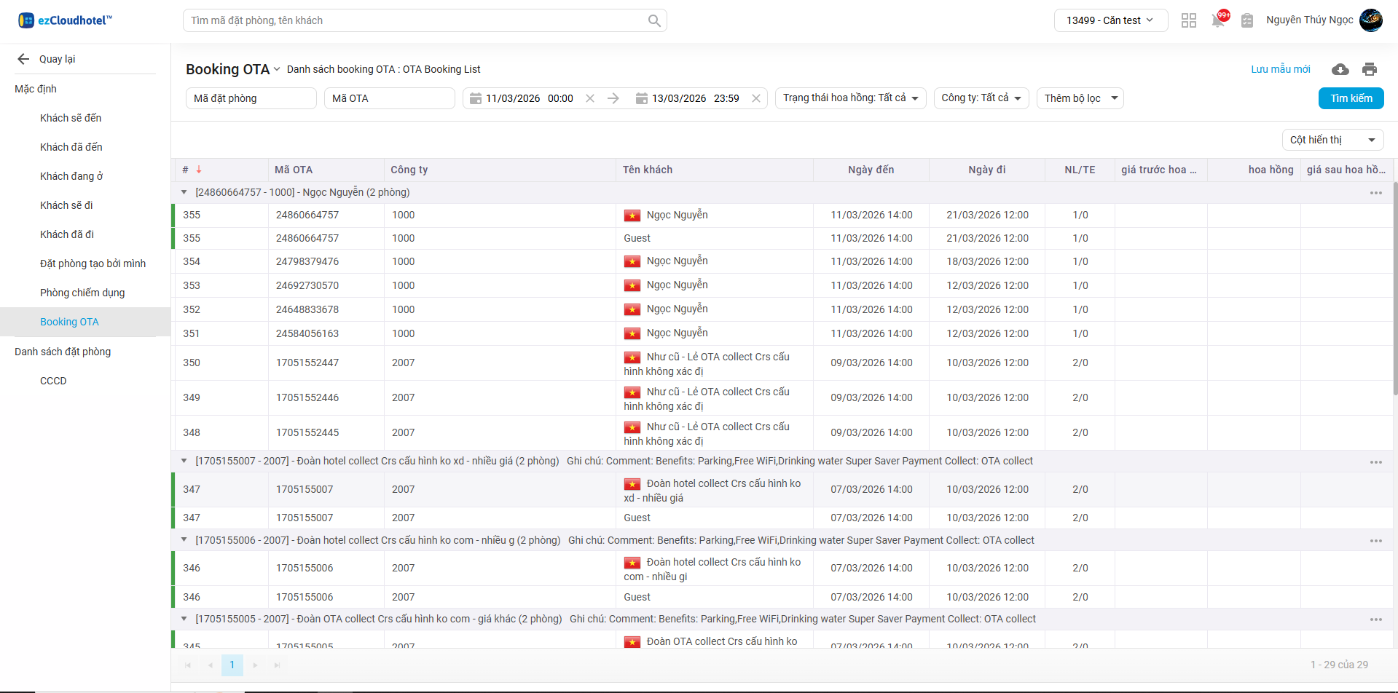This screenshot has height=693, width=1398.
Task: Open Phòng chiếm dụng sidebar item
Action: [82, 293]
